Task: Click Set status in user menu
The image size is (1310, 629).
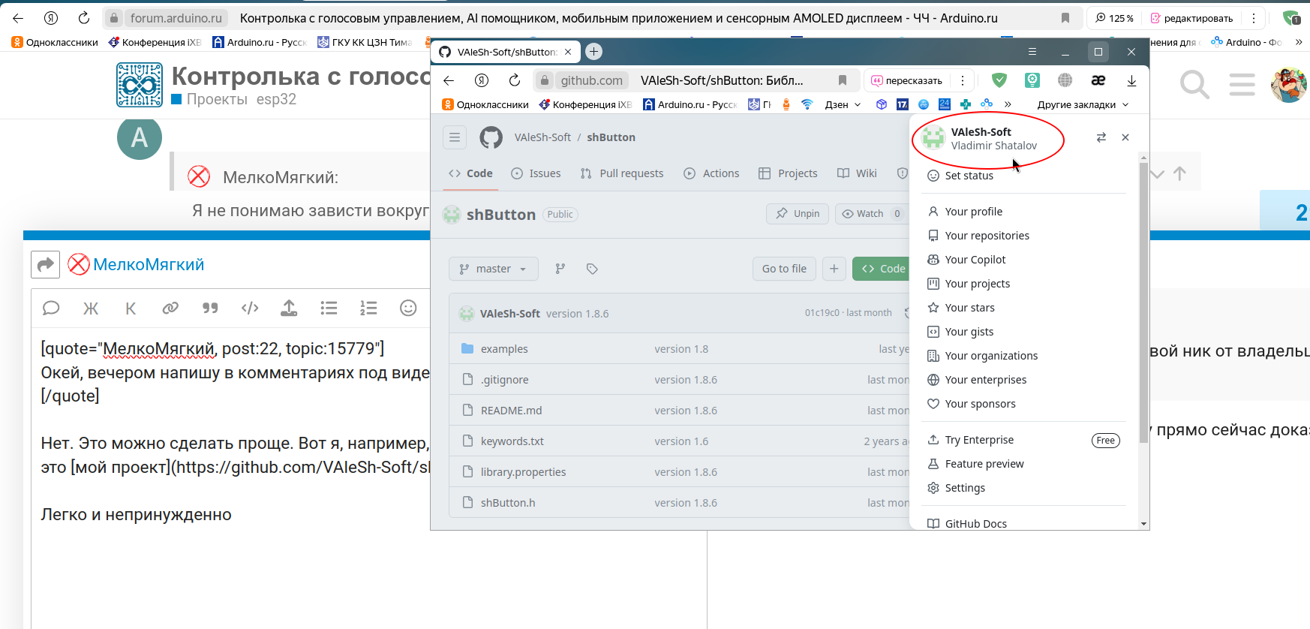Action: click(1023, 176)
